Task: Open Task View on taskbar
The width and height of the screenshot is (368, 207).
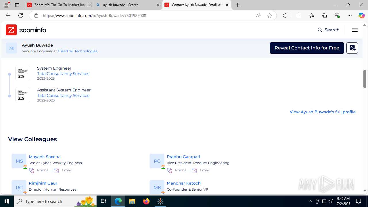Action: (103, 201)
